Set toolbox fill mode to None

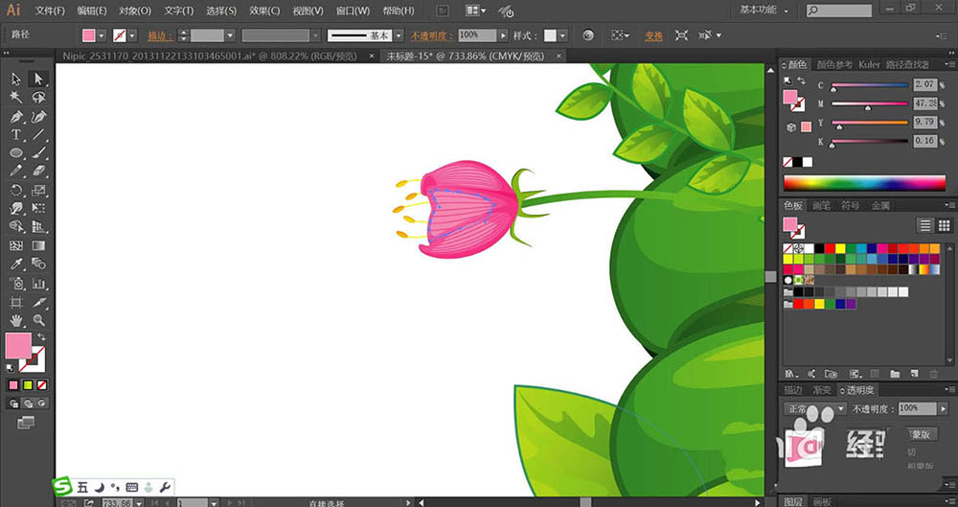tap(41, 385)
